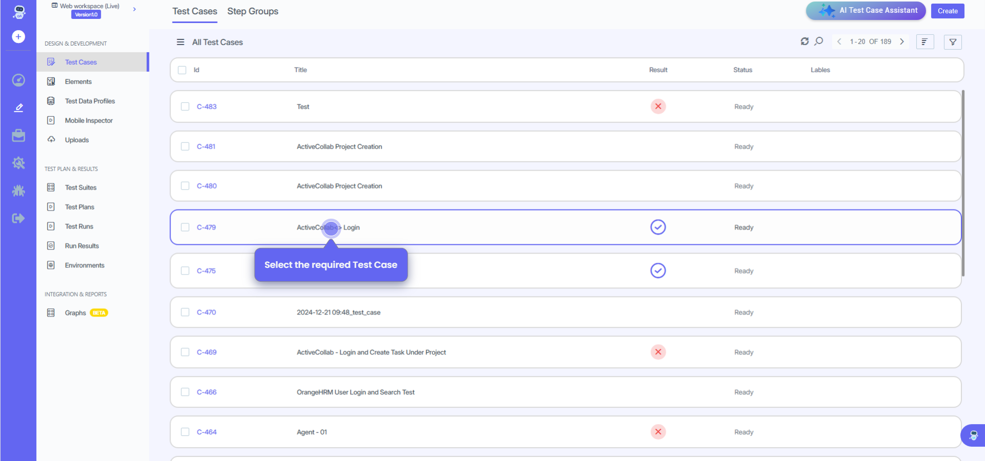Image resolution: width=985 pixels, height=461 pixels.
Task: Click the refresh test cases icon
Action: 804,41
